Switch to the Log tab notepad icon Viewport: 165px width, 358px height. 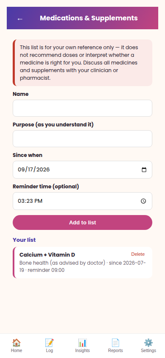49,342
